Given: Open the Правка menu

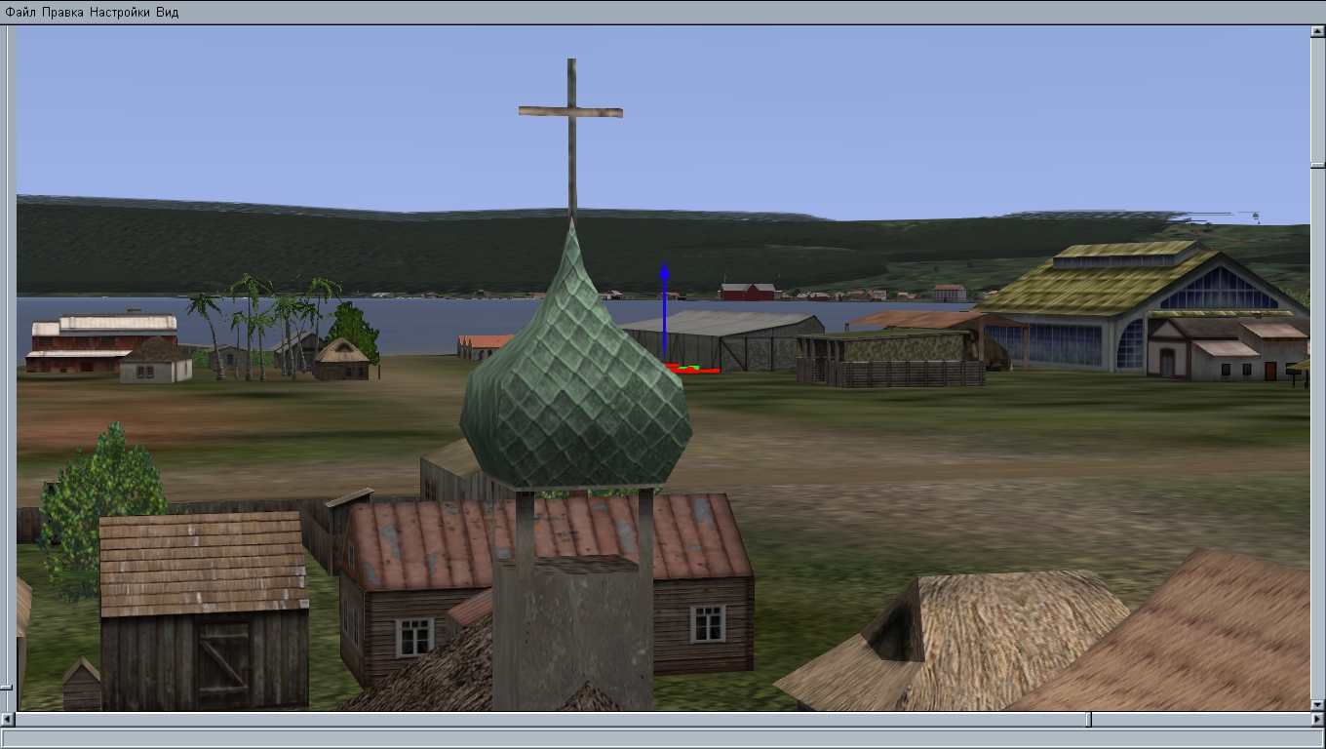Looking at the screenshot, I should click(x=62, y=13).
